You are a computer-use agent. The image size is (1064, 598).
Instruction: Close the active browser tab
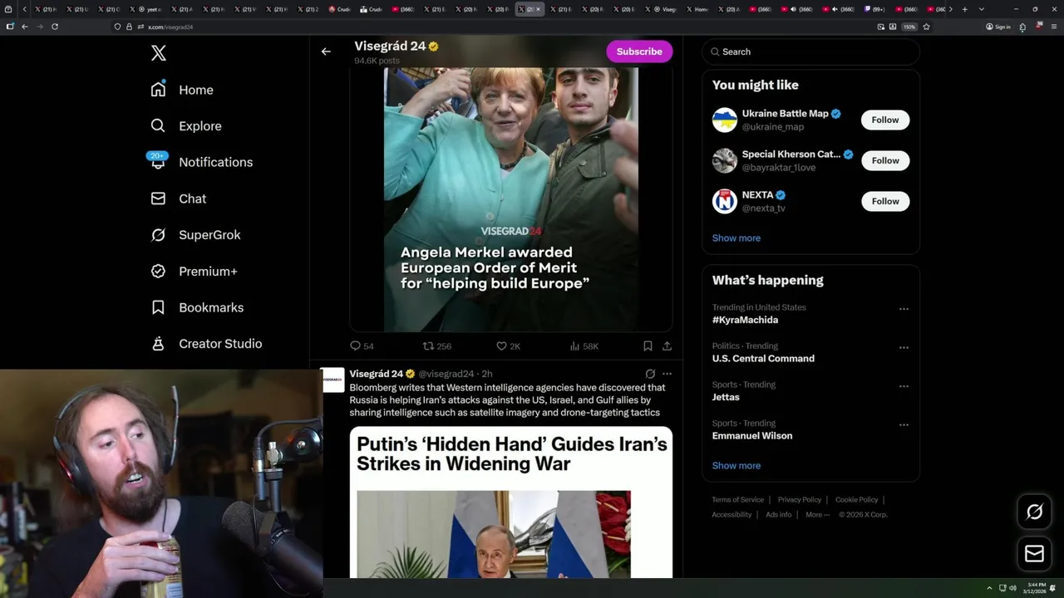tap(538, 9)
